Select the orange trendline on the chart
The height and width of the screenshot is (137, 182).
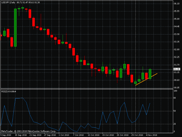click(x=146, y=79)
